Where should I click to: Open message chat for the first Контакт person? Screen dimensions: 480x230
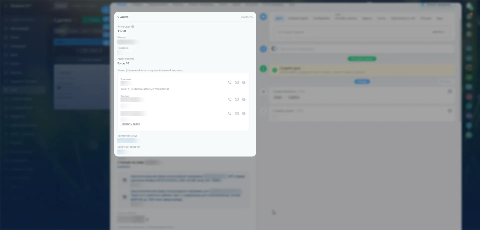point(244,99)
